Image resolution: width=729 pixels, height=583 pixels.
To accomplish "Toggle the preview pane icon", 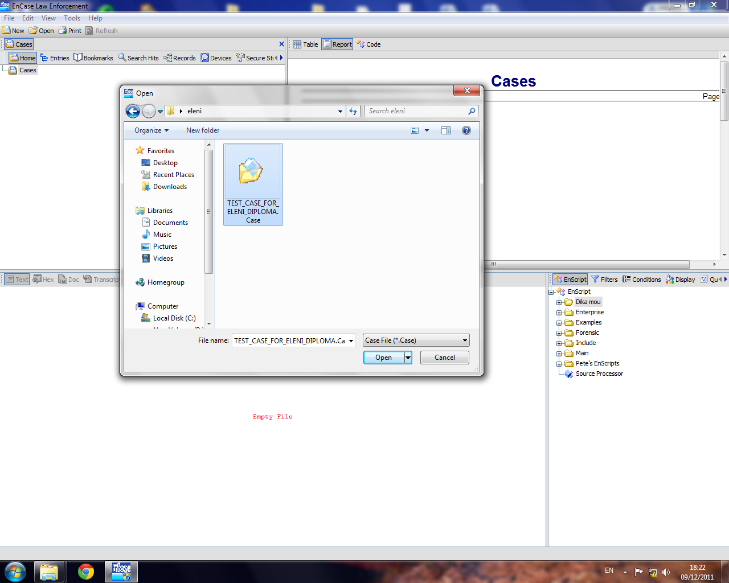I will (446, 130).
